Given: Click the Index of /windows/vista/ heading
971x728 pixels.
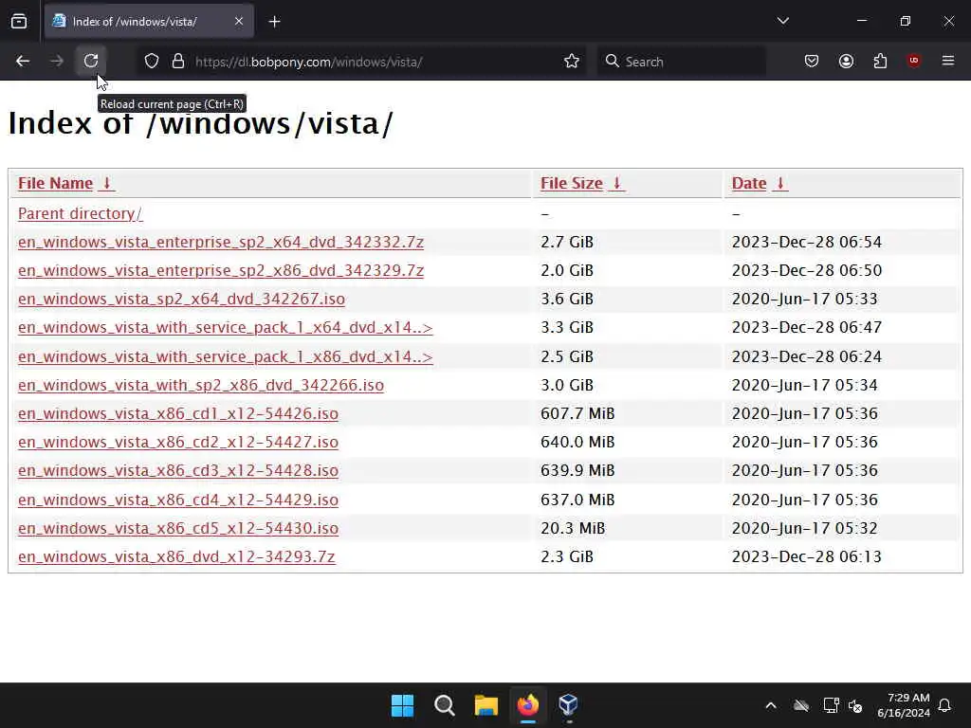Looking at the screenshot, I should point(200,124).
